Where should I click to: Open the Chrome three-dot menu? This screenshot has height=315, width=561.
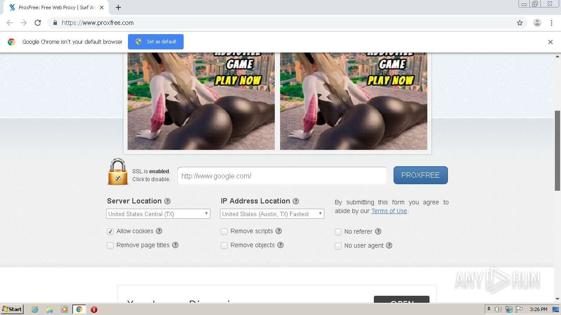[x=551, y=23]
